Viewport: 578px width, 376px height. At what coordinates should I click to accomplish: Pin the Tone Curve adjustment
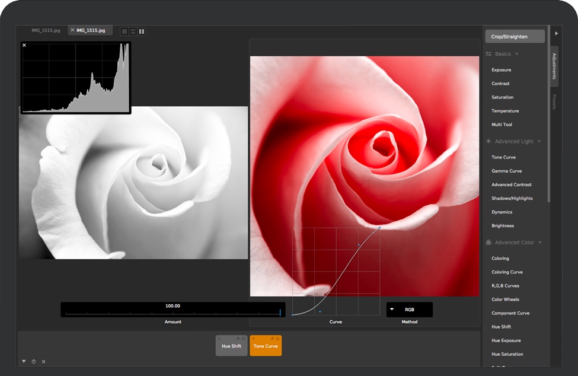[x=272, y=339]
